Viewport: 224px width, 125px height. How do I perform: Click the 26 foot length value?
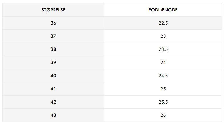[163, 115]
